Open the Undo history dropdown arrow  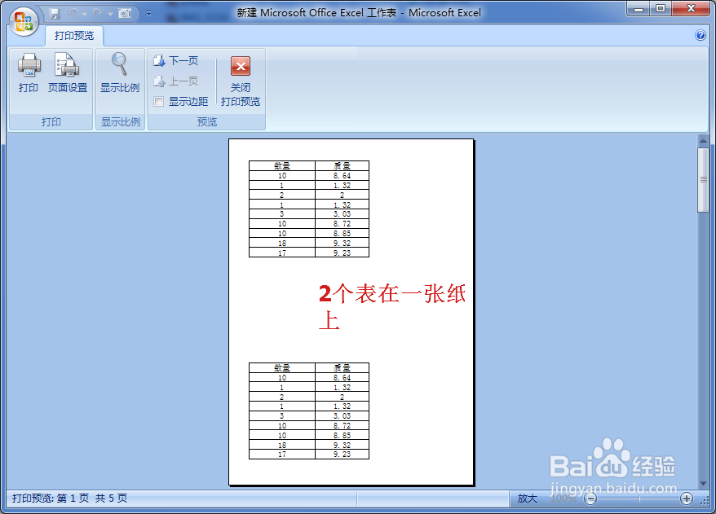coord(85,14)
